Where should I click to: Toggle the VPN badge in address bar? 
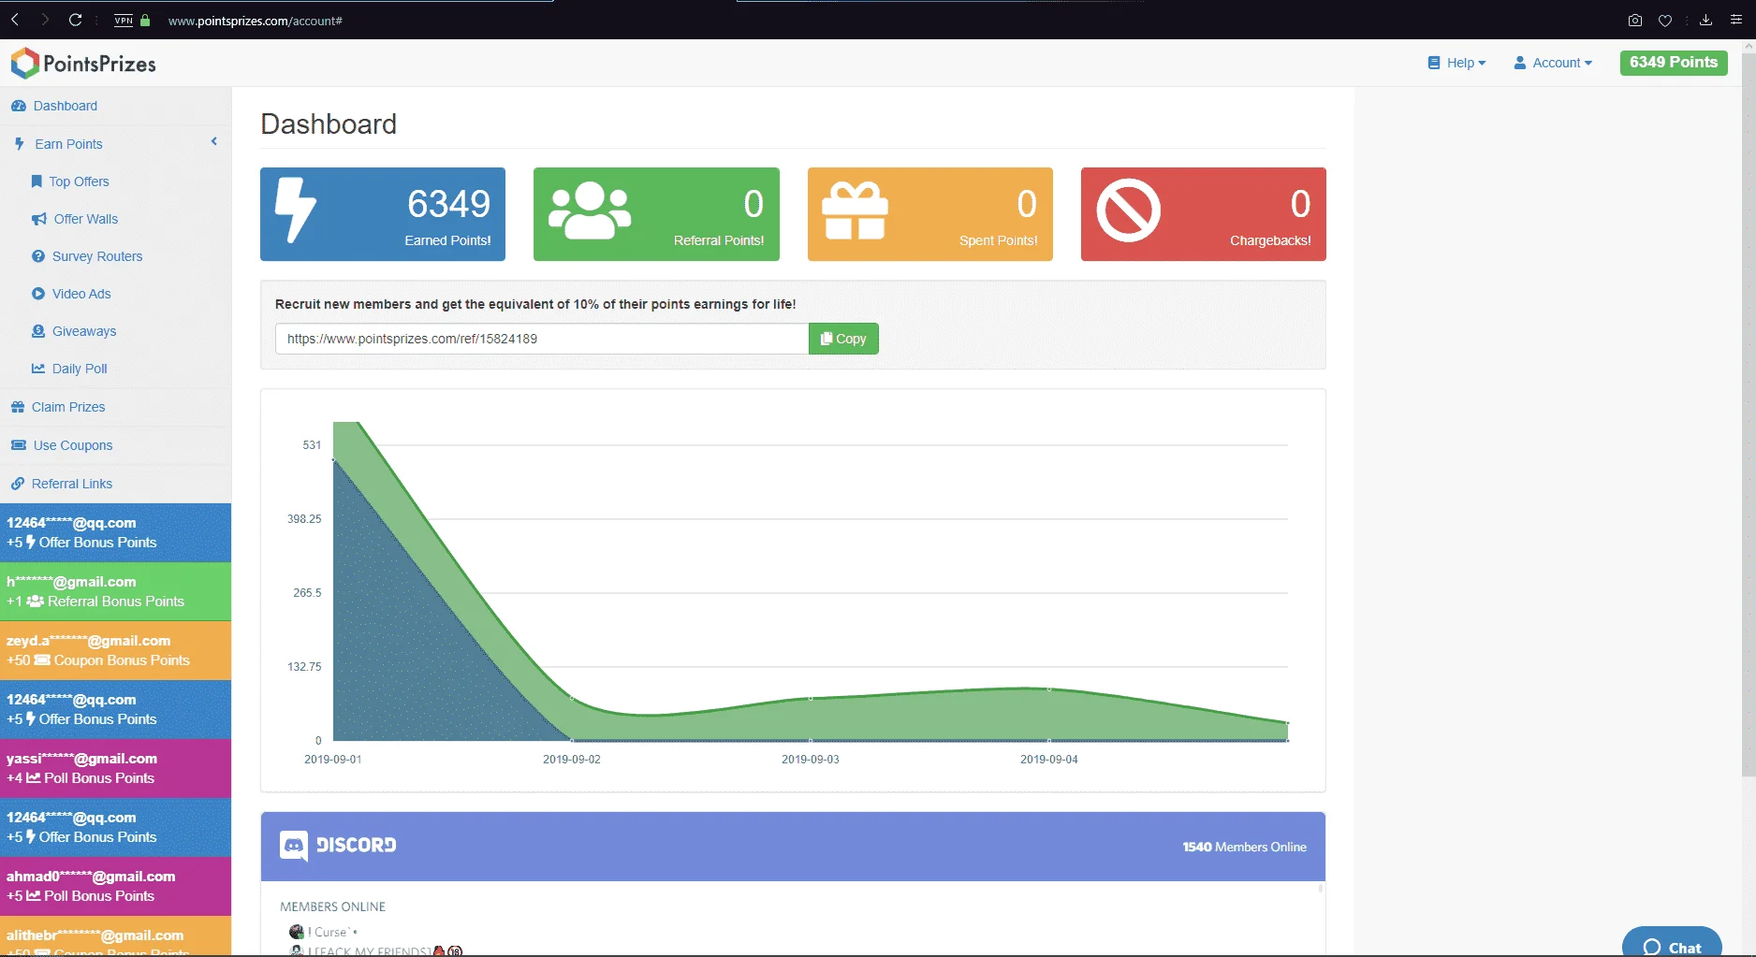tap(124, 20)
